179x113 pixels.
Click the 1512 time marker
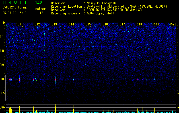(x=37, y=24)
